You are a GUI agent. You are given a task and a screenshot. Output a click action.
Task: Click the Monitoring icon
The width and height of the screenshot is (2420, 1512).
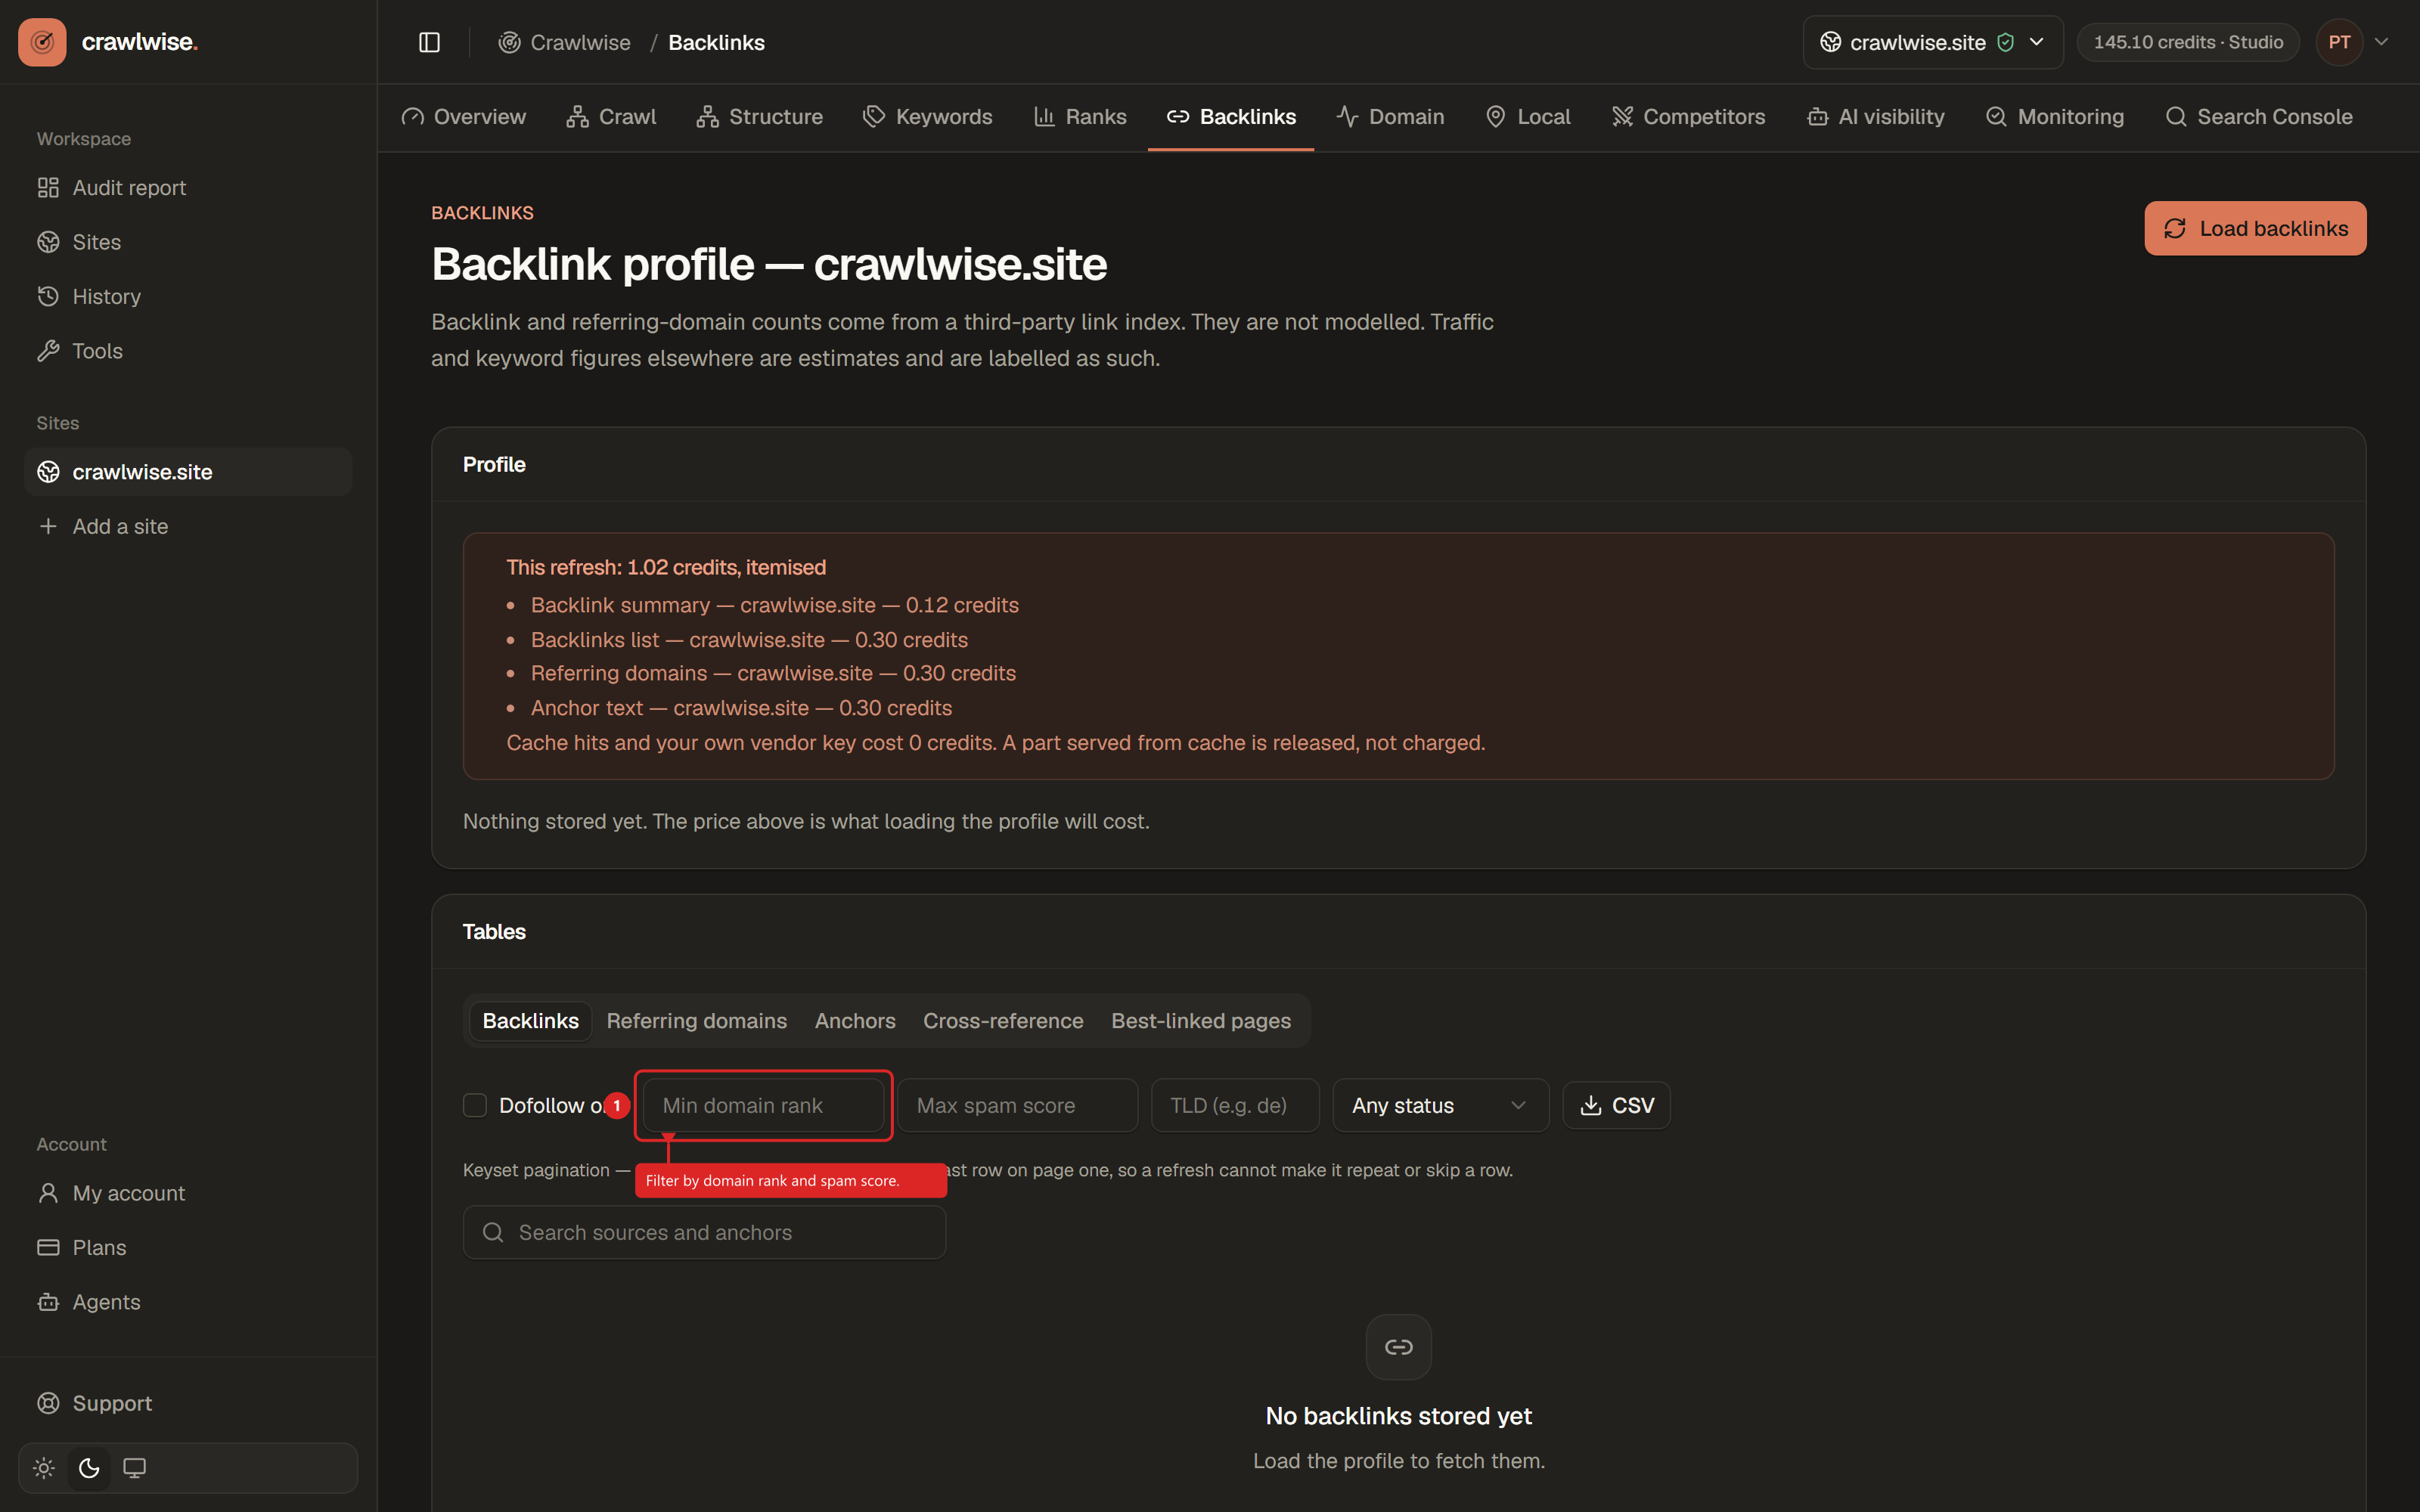tap(1996, 117)
